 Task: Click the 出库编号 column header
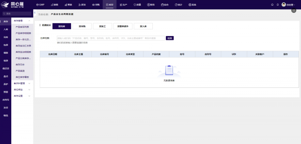105,54
